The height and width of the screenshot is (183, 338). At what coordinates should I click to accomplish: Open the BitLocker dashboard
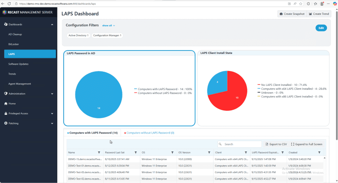tap(14, 44)
